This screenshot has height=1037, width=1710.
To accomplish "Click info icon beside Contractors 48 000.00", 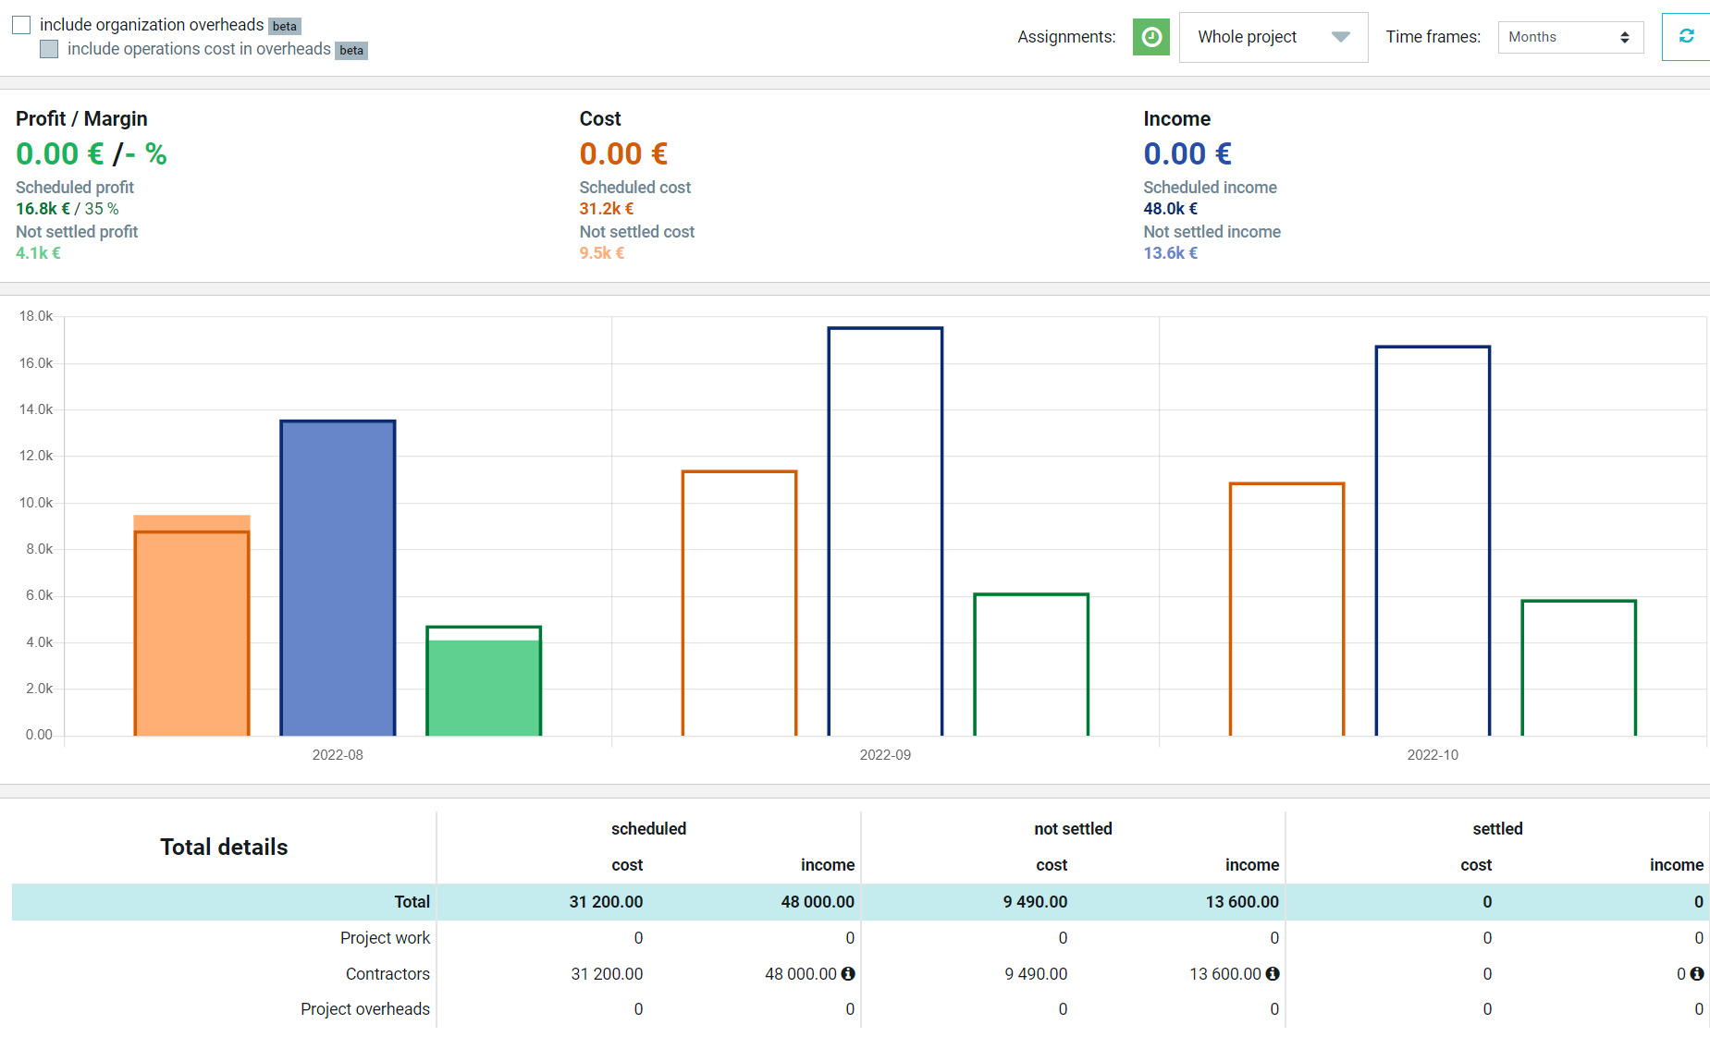I will [x=848, y=973].
